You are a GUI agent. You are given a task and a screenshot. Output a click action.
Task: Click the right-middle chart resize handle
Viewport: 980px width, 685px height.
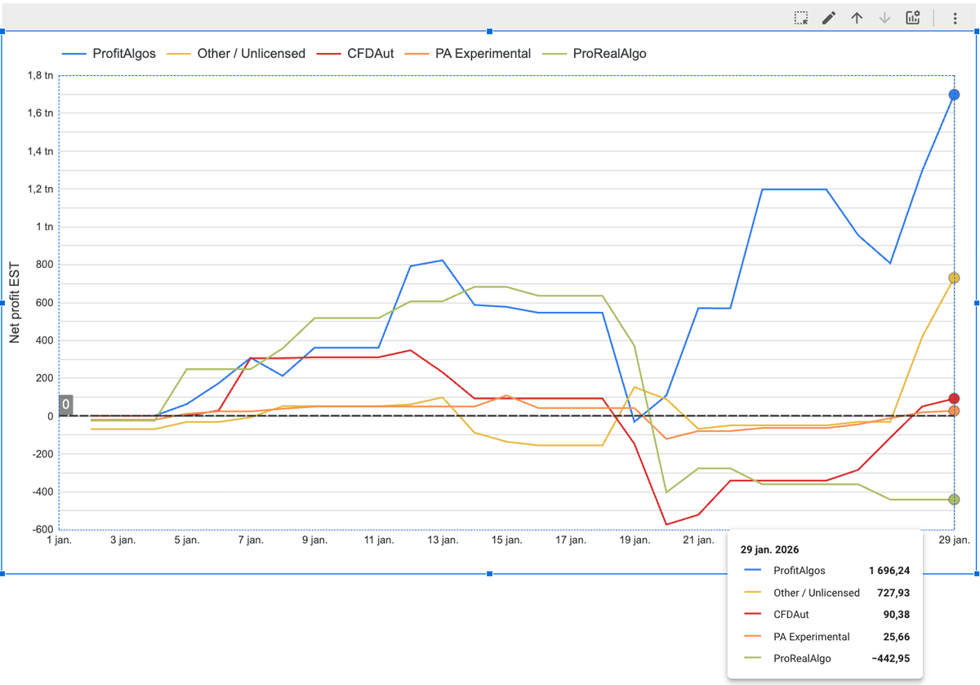(x=977, y=302)
